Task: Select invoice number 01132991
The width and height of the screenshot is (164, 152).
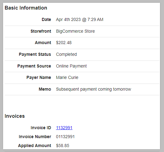Action: tap(65, 137)
